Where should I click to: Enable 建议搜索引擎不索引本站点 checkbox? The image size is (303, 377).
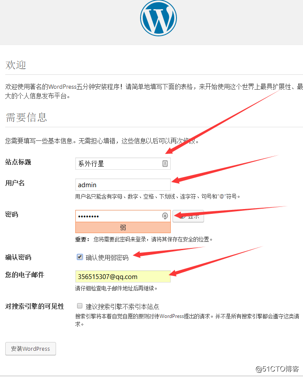pos(80,306)
